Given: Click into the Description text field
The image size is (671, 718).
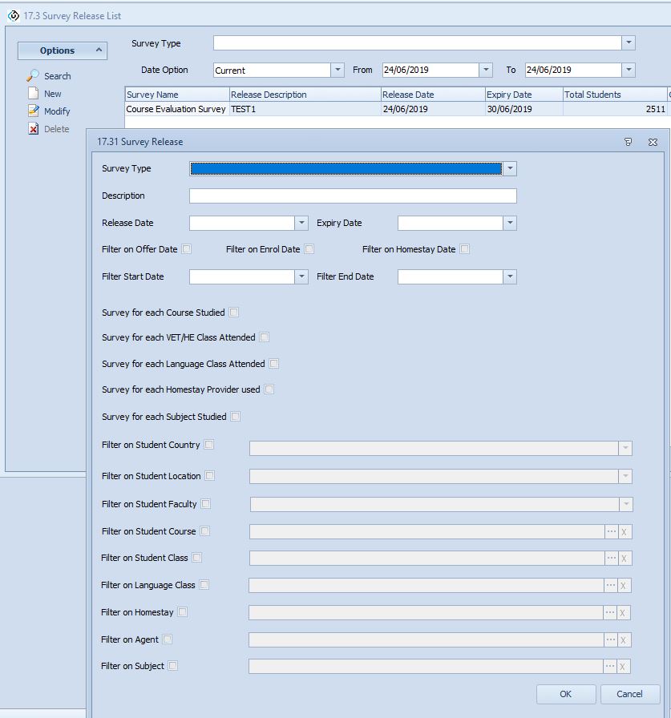Looking at the screenshot, I should 353,196.
